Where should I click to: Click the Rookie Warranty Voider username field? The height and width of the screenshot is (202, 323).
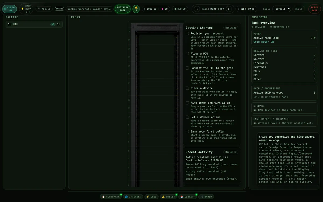point(89,9)
